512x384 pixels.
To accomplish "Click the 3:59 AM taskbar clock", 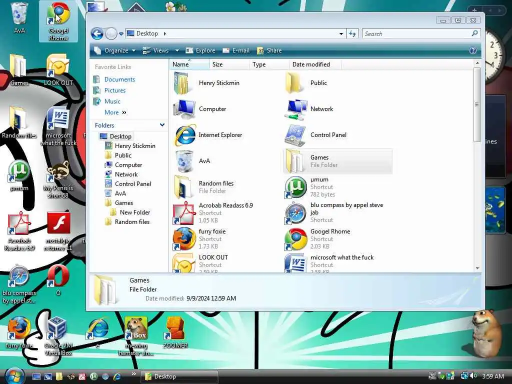I will [492, 376].
